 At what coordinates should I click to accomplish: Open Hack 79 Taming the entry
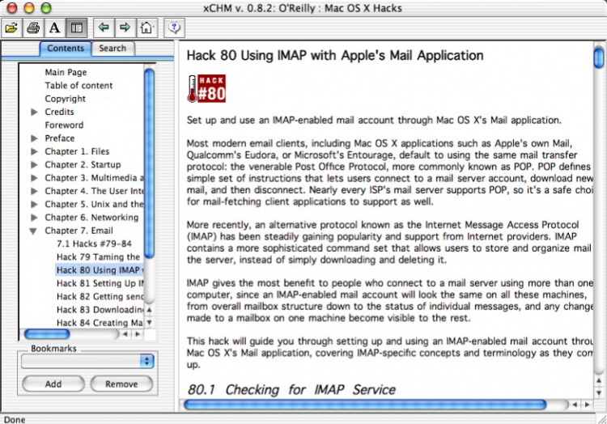(x=98, y=257)
